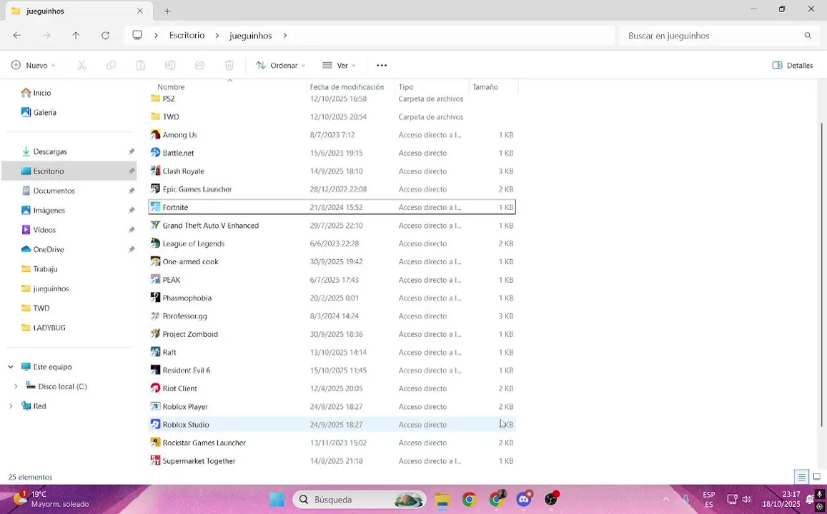The height and width of the screenshot is (514, 827).
Task: Switch to large thumbnails view in status bar
Action: [816, 477]
